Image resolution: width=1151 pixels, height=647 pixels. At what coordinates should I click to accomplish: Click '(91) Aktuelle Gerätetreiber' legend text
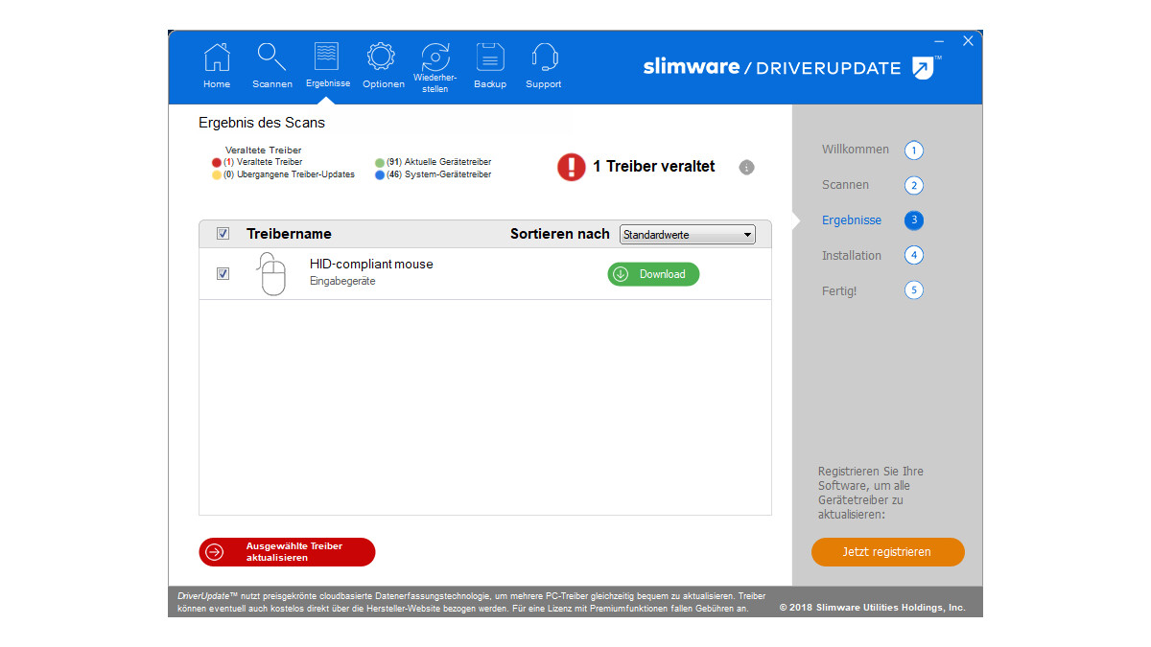pyautogui.click(x=439, y=163)
